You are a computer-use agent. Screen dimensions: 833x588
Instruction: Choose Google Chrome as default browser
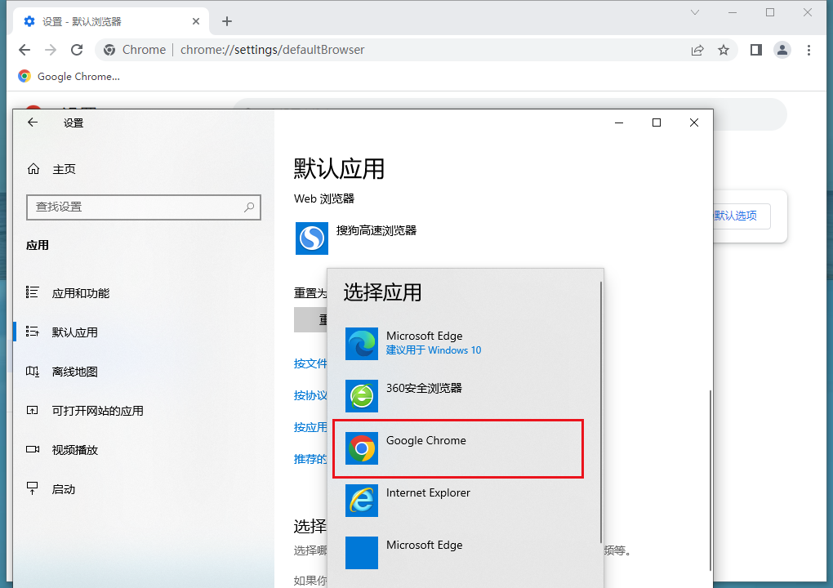coord(458,448)
